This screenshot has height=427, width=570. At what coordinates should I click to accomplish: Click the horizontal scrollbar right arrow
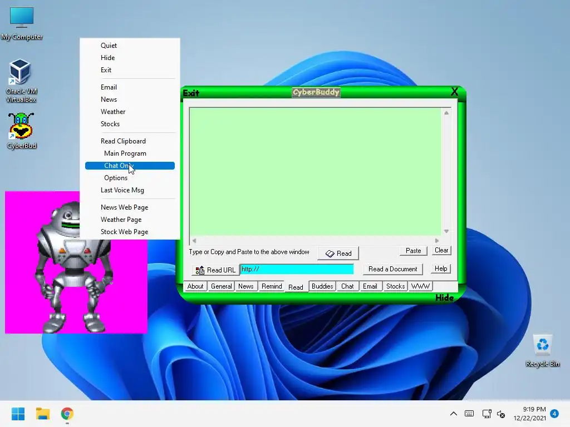click(437, 241)
